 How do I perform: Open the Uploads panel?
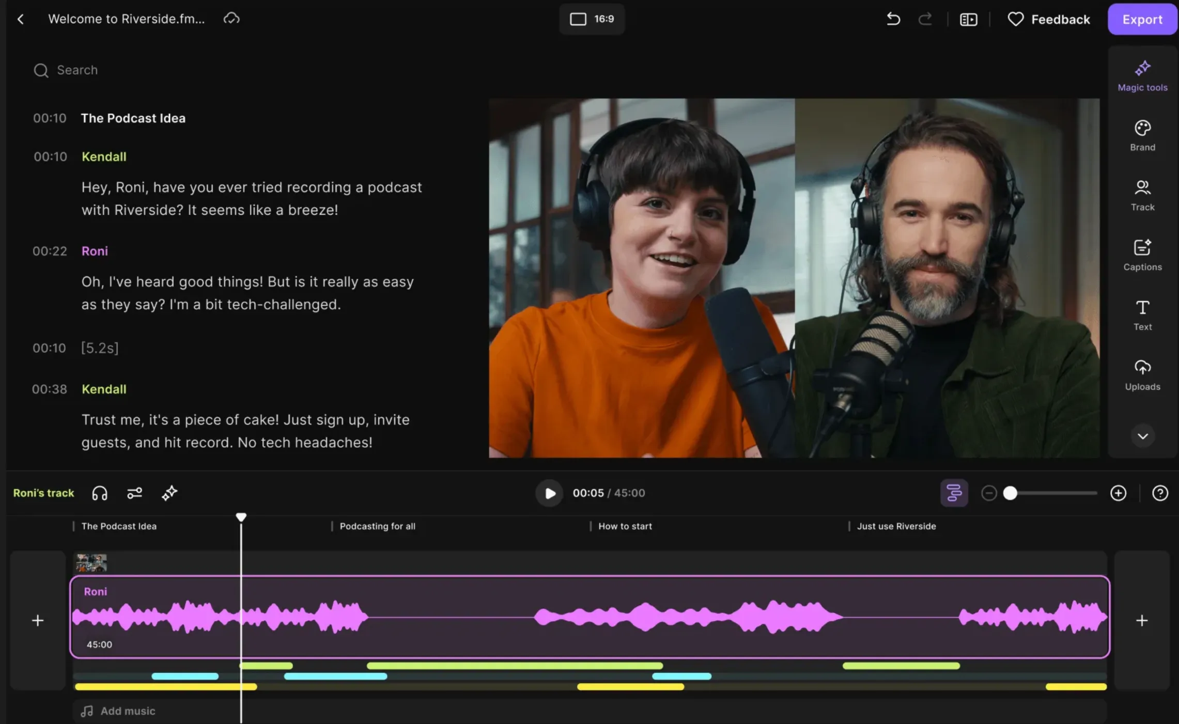[1142, 374]
